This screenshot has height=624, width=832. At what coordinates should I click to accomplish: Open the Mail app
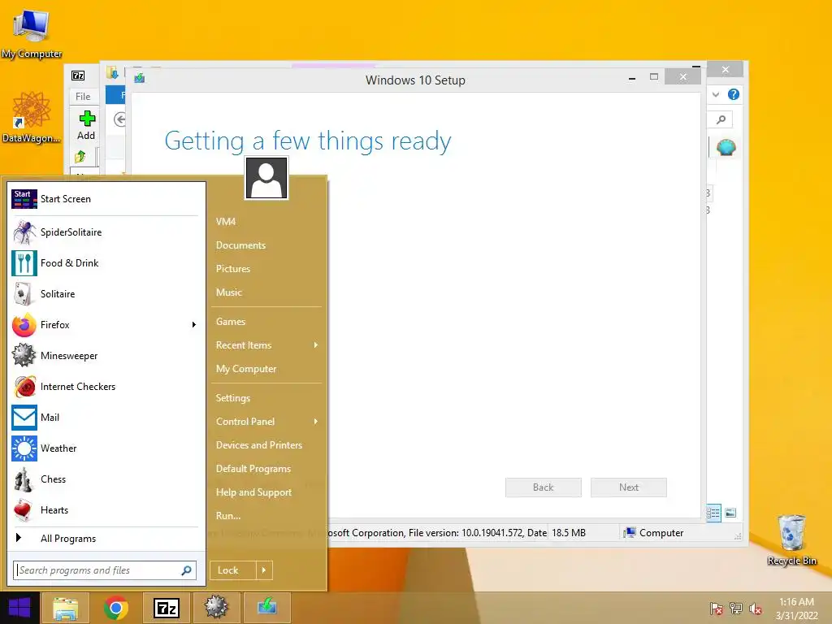click(x=105, y=417)
